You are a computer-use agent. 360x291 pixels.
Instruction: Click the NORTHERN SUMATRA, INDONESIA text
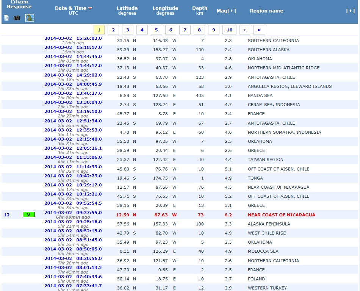285,132
